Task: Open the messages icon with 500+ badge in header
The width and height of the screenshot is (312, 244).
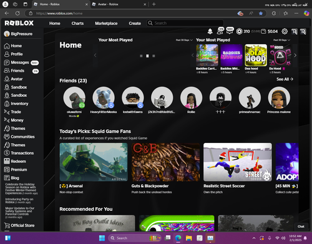Action: pyautogui.click(x=230, y=31)
